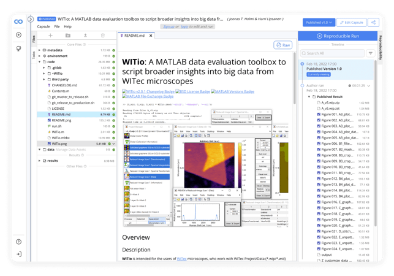Open the MATLAB File-Exchange Badge link

click(148, 96)
